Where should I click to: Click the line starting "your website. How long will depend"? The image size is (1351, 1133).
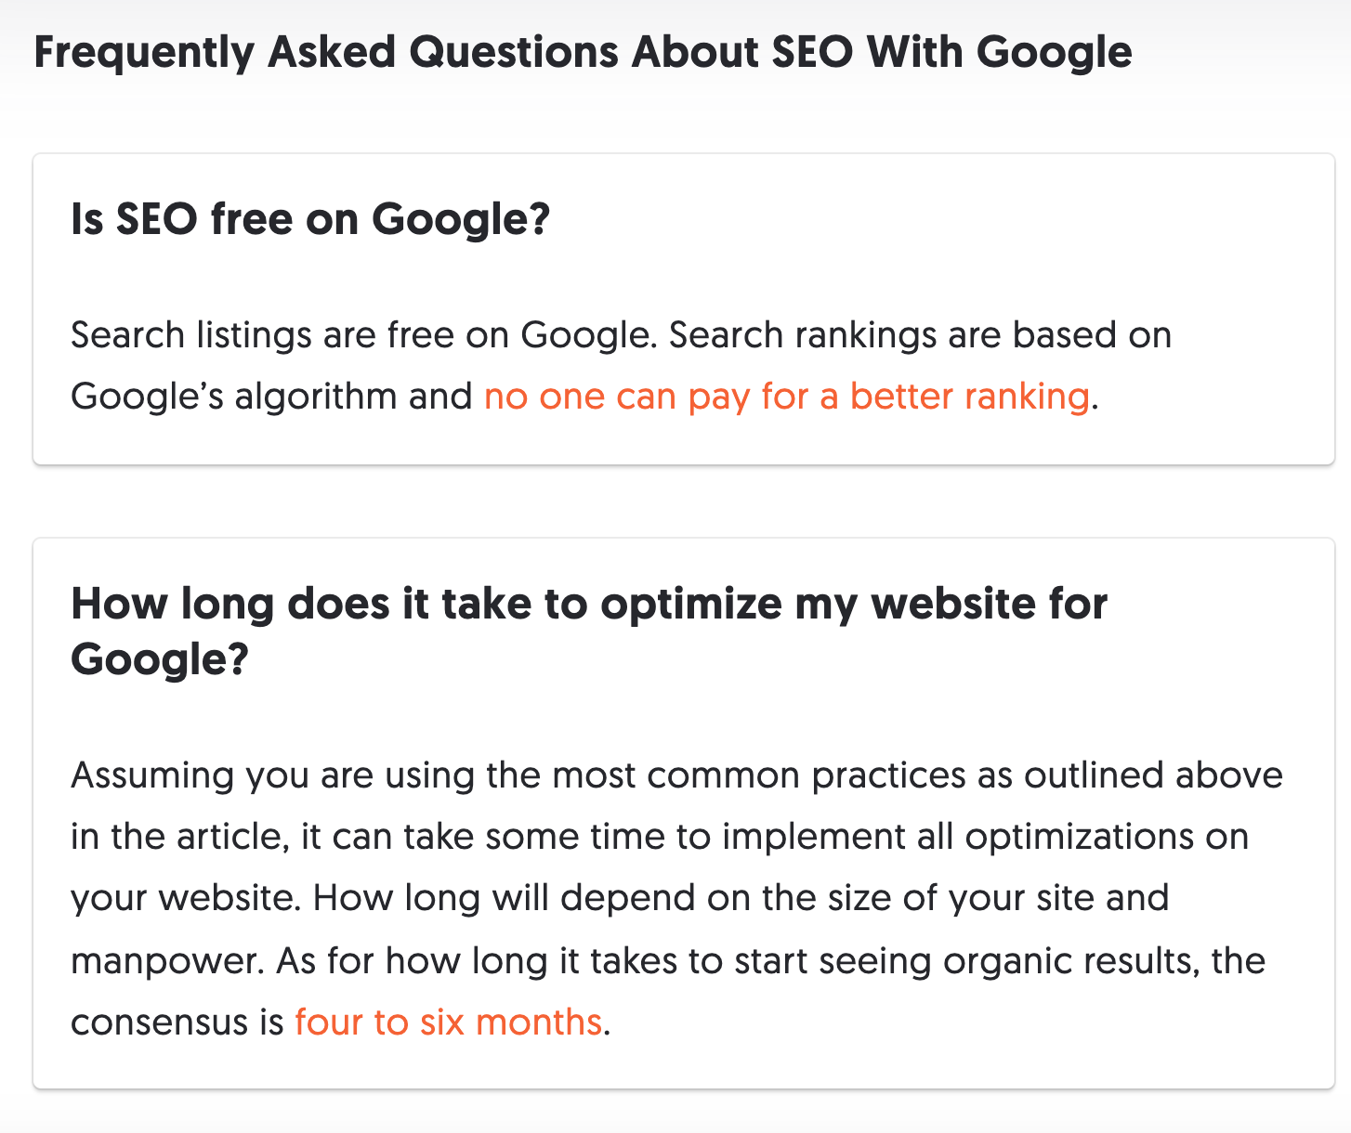[620, 899]
